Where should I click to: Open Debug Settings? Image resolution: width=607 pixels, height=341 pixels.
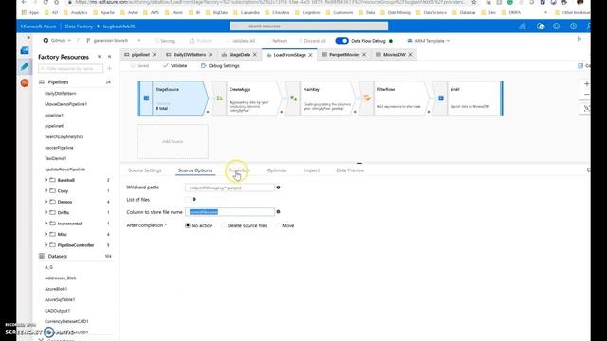click(220, 66)
